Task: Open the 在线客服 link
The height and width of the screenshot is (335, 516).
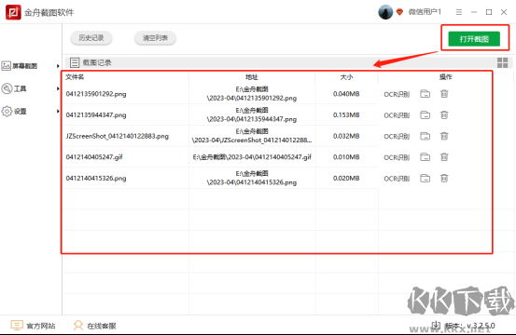Action: coord(102,326)
